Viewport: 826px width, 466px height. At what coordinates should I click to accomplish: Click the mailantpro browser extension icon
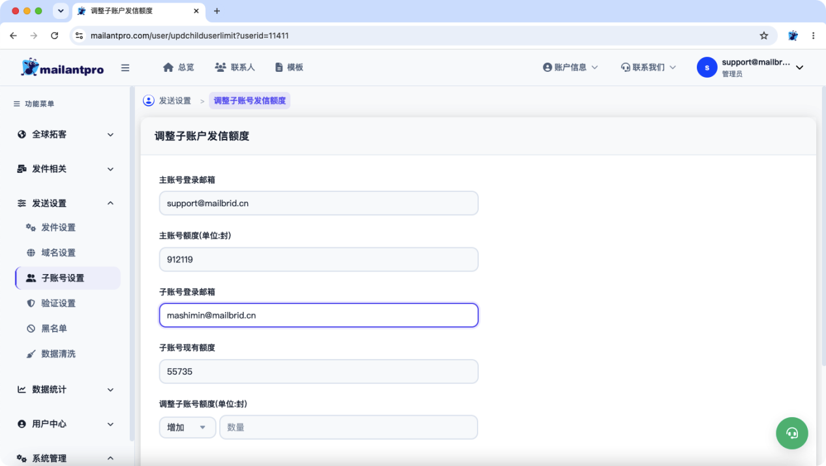[x=793, y=36]
